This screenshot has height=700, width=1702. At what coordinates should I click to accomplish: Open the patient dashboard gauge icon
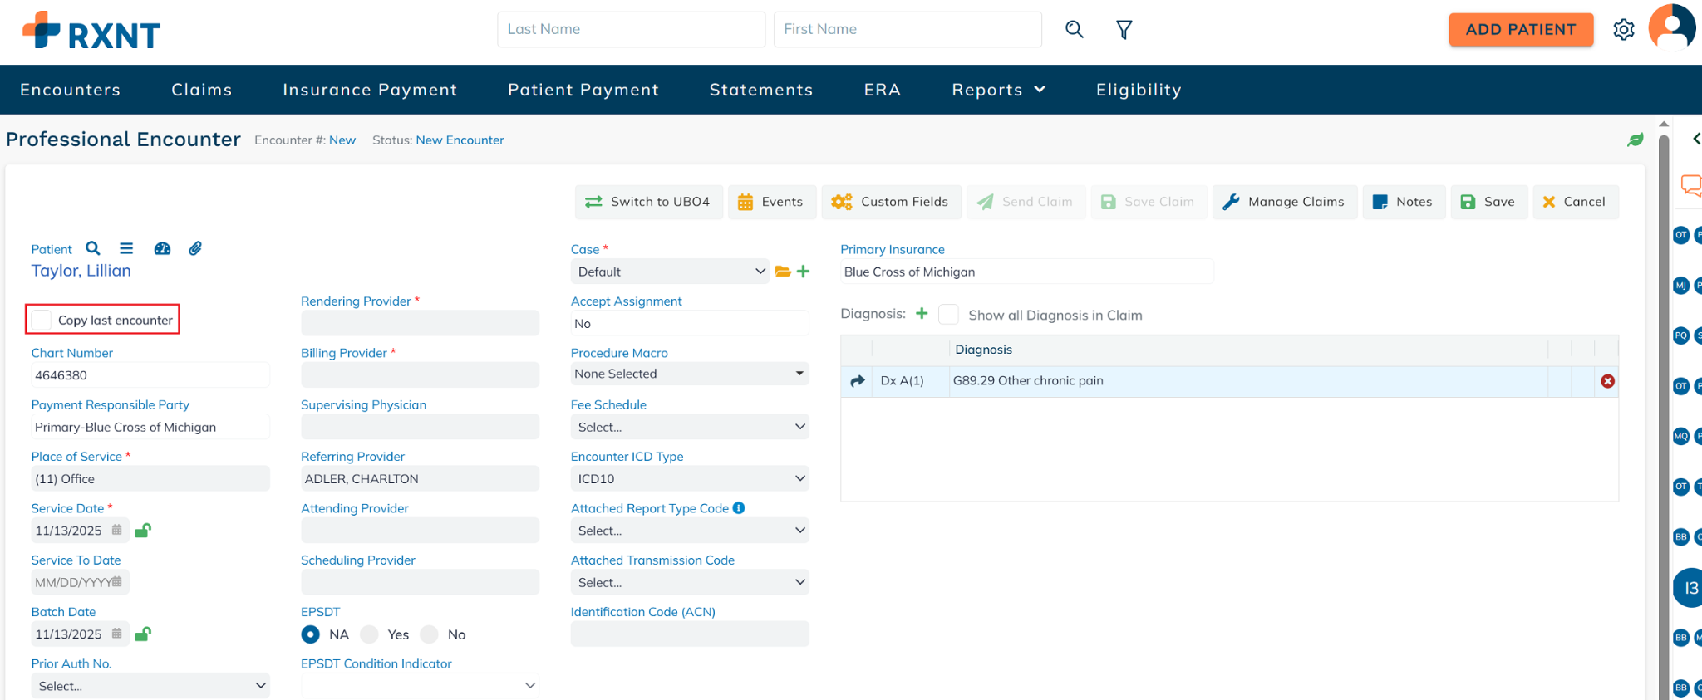point(162,248)
